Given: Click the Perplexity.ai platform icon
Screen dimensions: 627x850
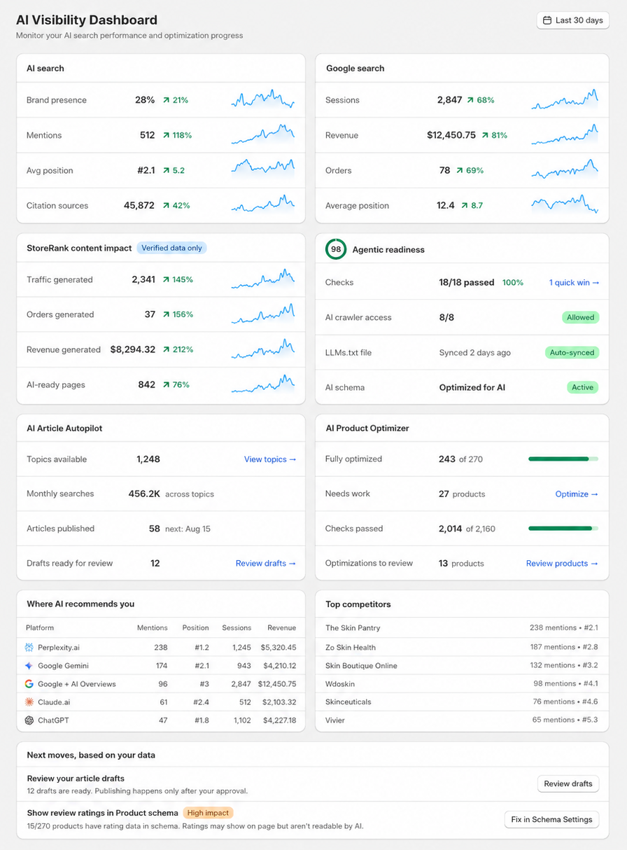Looking at the screenshot, I should click(x=29, y=648).
